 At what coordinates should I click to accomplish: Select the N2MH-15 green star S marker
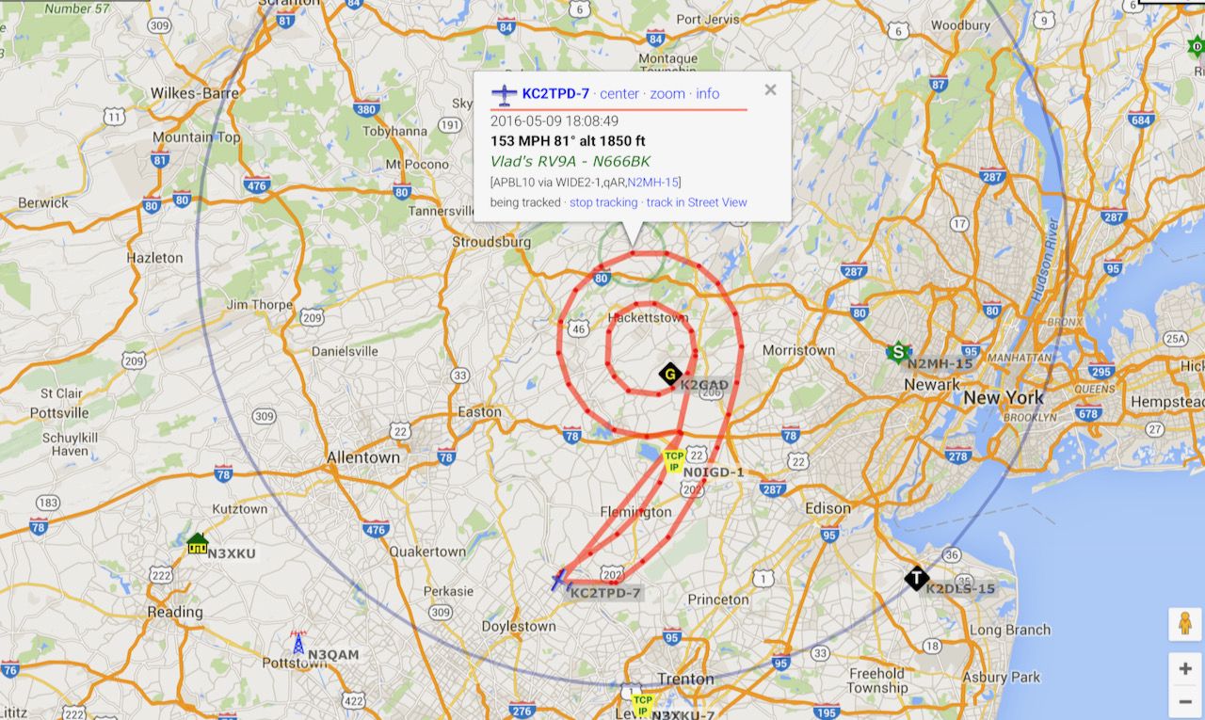tap(899, 352)
